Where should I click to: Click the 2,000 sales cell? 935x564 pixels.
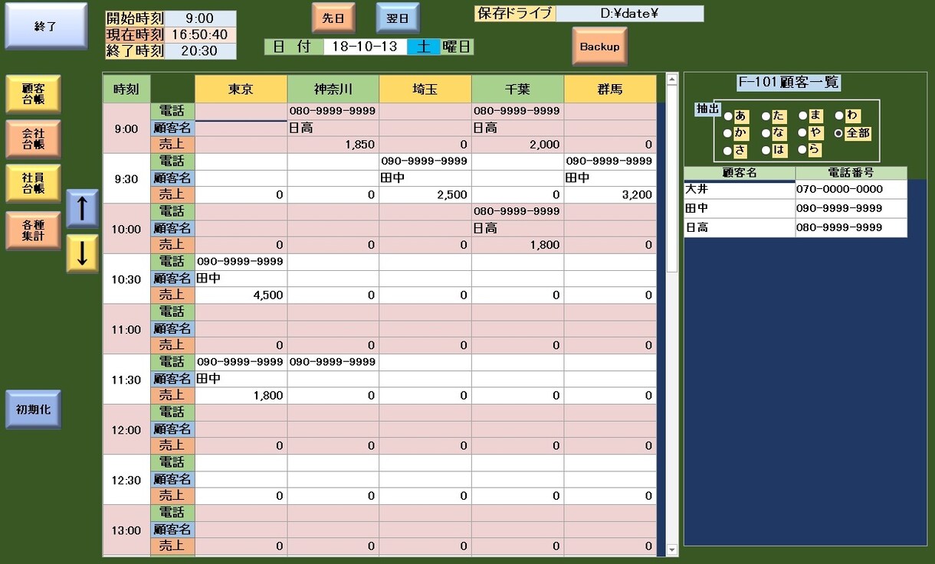coord(518,144)
